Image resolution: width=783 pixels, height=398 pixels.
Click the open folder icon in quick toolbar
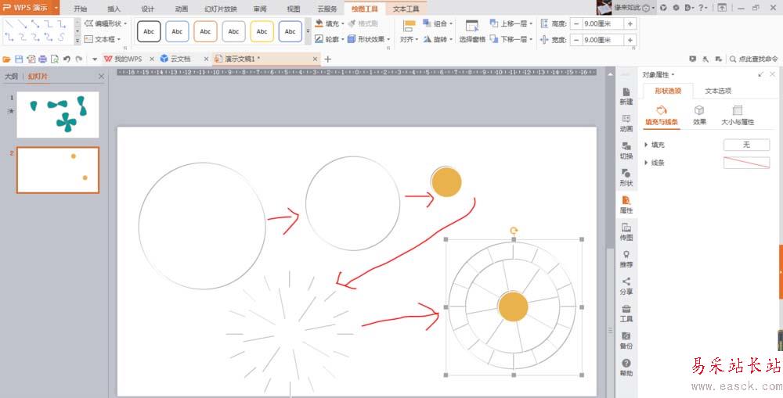point(6,59)
